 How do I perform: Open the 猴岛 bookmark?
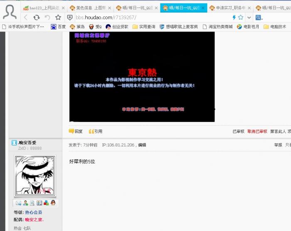[77, 27]
